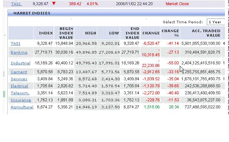Open the Services index link
Screen dimensions: 229x142
(x=19, y=79)
